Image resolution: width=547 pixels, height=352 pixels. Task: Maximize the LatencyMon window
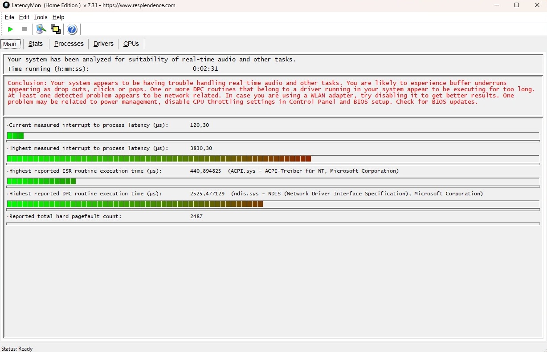click(517, 5)
